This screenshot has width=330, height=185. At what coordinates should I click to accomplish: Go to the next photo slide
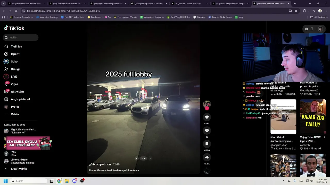point(150,158)
